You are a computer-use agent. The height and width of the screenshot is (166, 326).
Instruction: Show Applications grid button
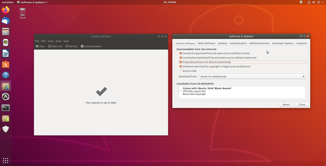[x=6, y=160]
